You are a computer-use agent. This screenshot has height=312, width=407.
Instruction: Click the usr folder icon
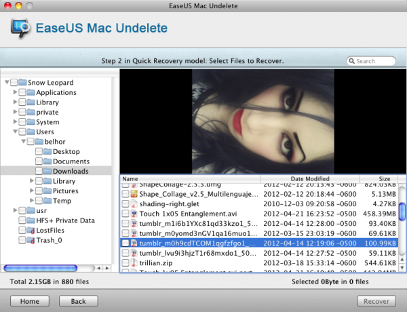(31, 210)
